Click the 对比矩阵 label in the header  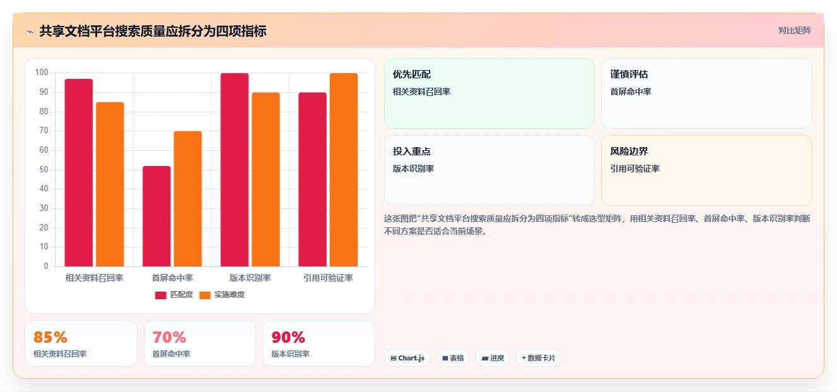coord(794,30)
